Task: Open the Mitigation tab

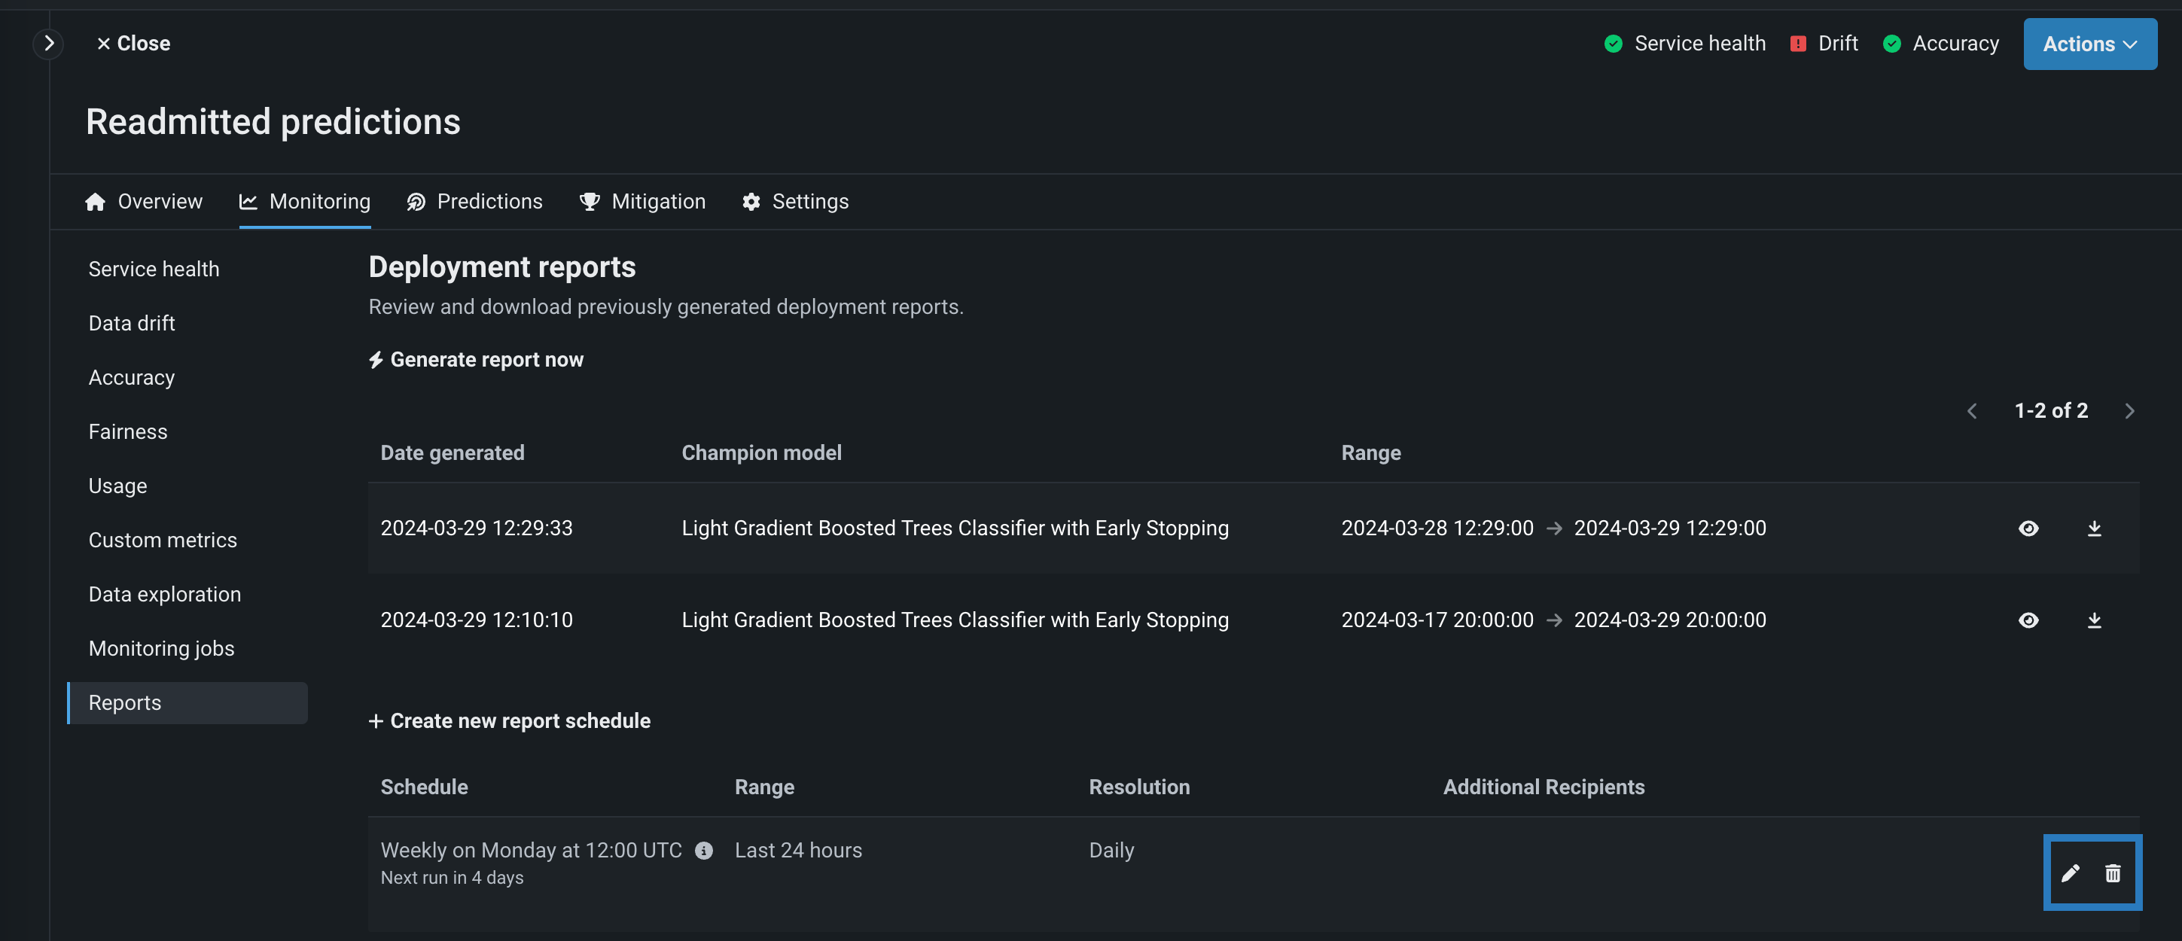Action: pos(642,202)
